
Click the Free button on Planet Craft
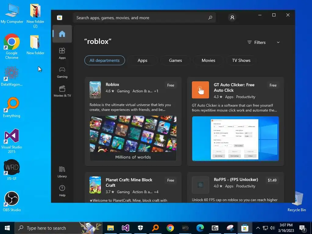(x=171, y=180)
